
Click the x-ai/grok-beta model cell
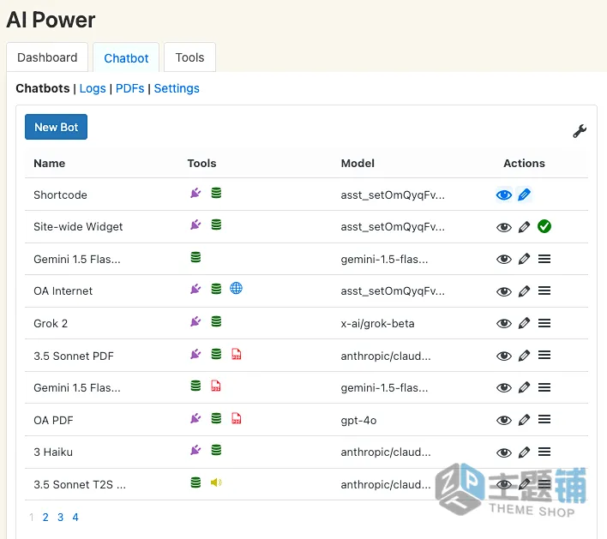click(x=377, y=323)
